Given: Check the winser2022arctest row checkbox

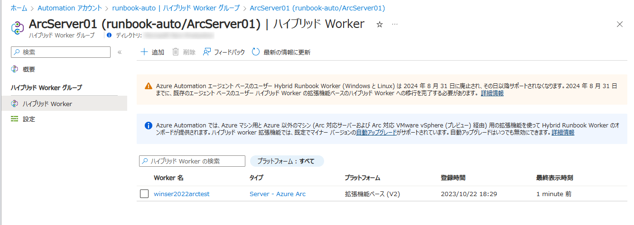Looking at the screenshot, I should [x=145, y=194].
